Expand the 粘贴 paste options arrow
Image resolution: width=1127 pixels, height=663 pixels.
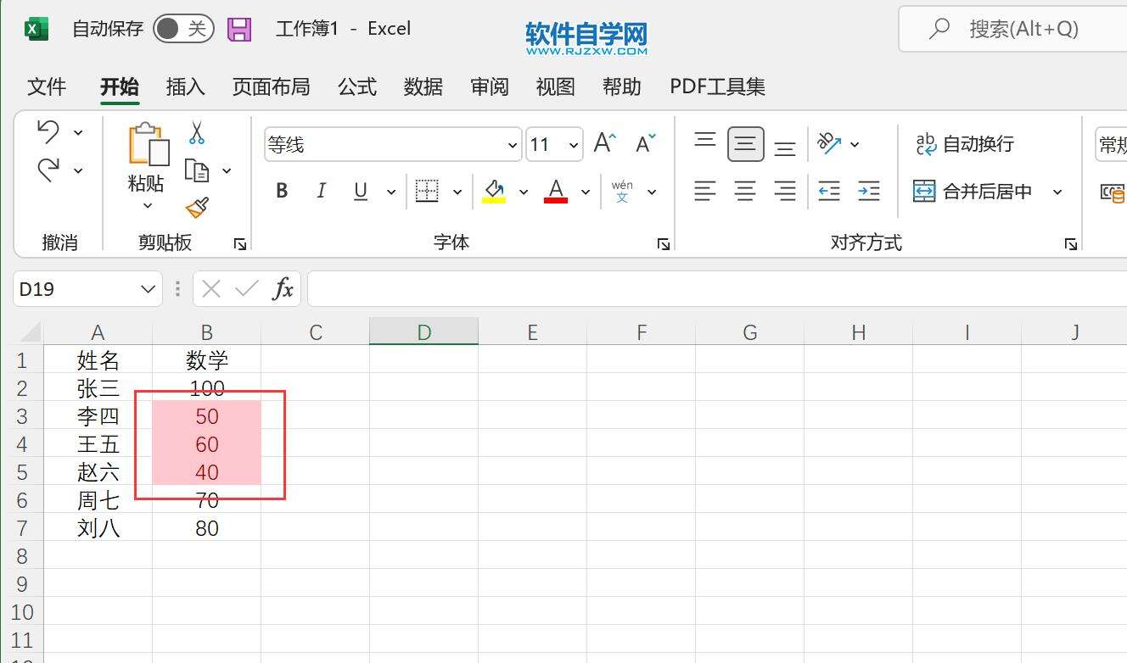pos(147,205)
